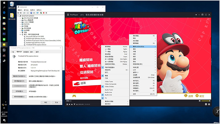This screenshot has width=220, height=124.
Task: Open PotPlayer settings gear icon
Action: point(209,104)
